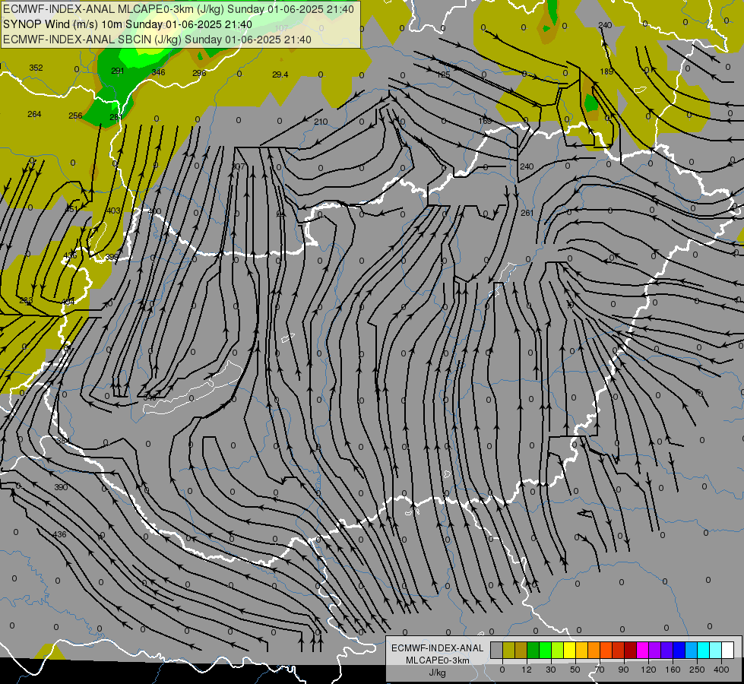
Task: Click the legend scale label 30
Action: (x=550, y=670)
